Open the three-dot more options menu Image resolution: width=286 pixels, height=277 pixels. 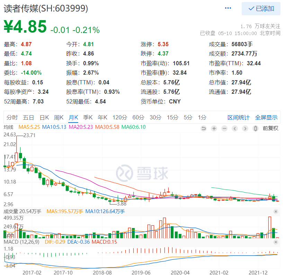[x=228, y=8]
